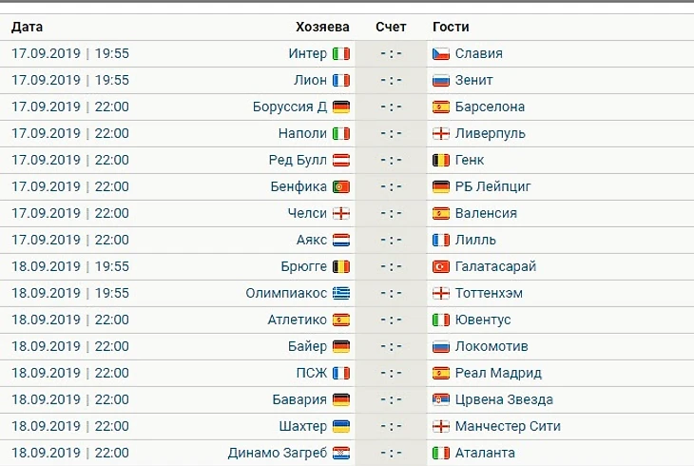Click the Dutch flag beside Аякс

(340, 241)
